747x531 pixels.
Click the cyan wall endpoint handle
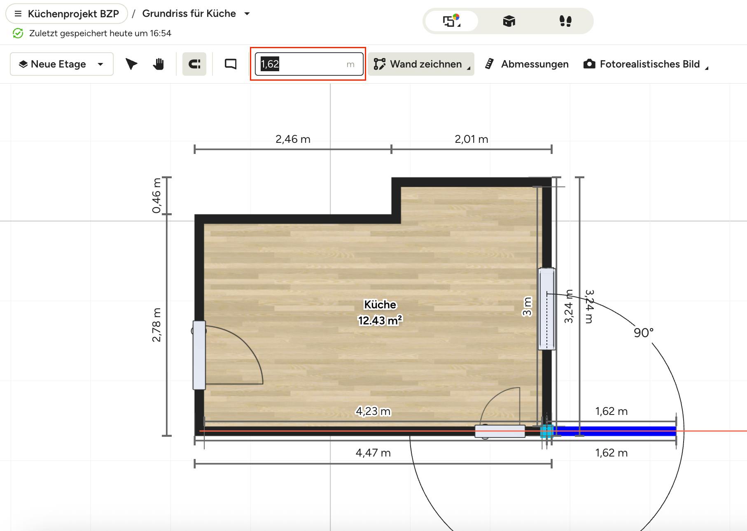click(546, 431)
